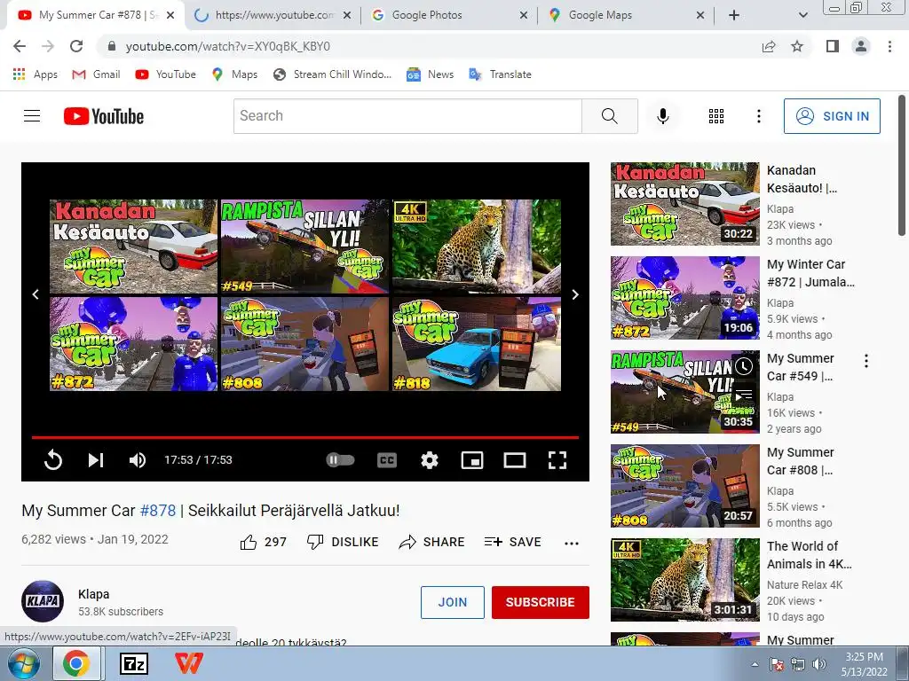Open The World of Animals in 4K video

(810, 555)
